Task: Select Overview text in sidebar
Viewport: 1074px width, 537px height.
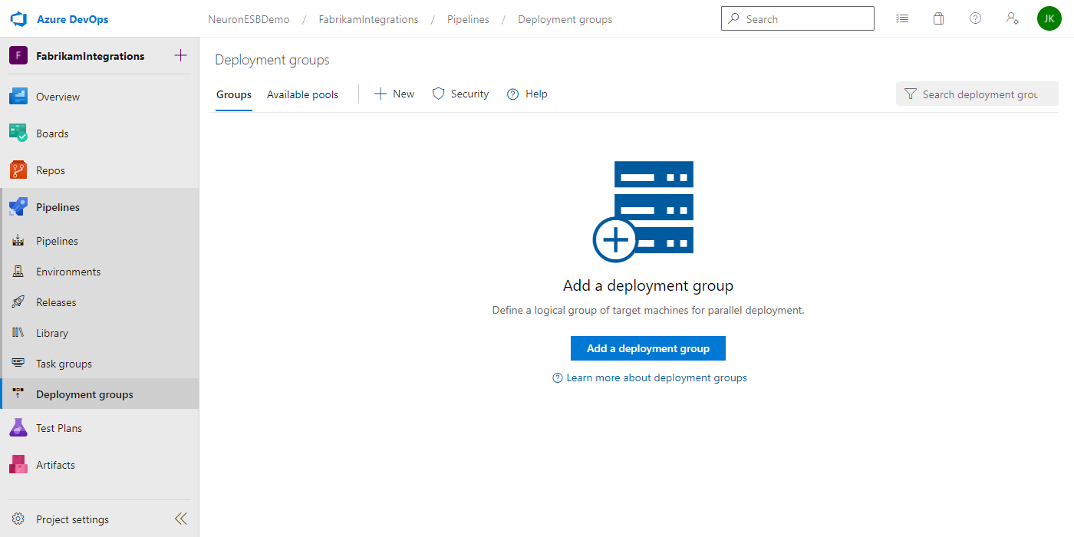Action: pos(58,97)
